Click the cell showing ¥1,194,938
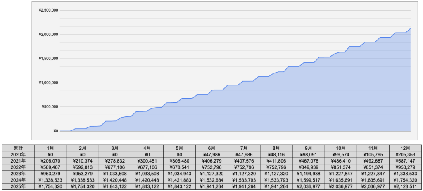This screenshot has width=423, height=191. click(x=308, y=174)
